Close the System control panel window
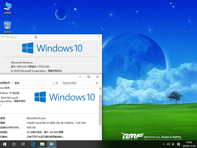Image resolution: width=197 pixels, height=148 pixels. coord(98,77)
